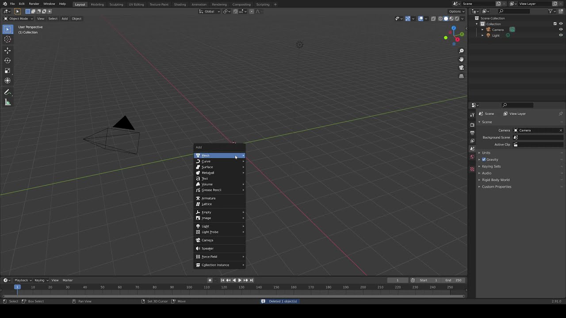Switch to the Sculpting workspace tab
Viewport: 566px width, 318px height.
[116, 4]
